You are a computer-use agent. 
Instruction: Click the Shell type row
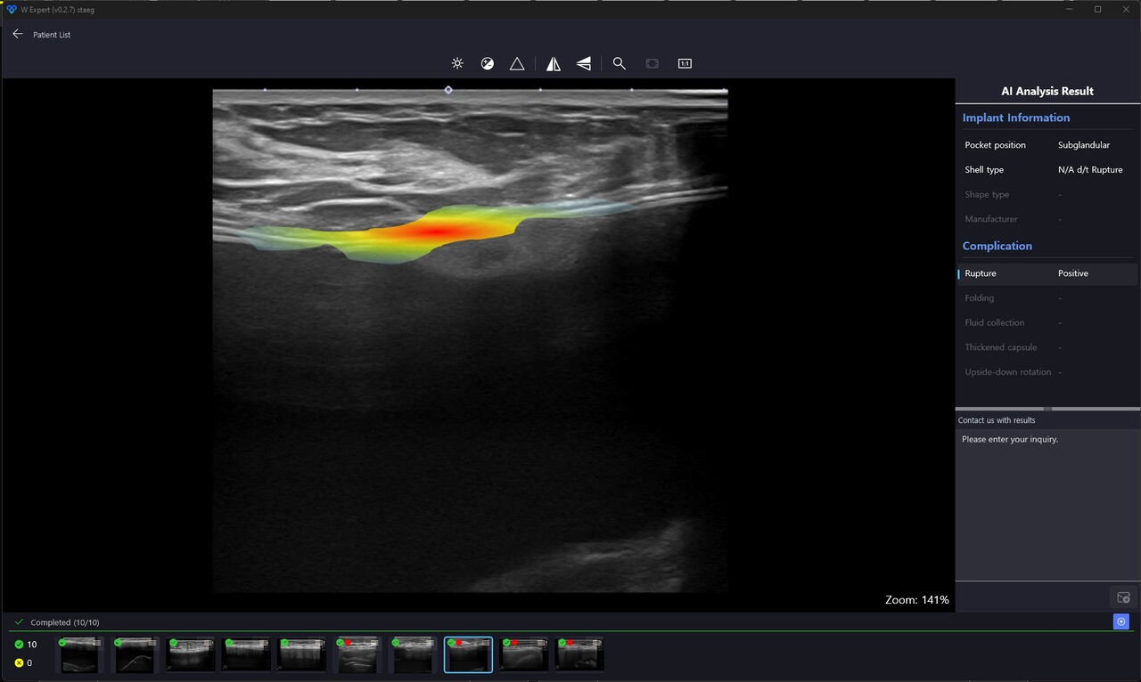1047,169
